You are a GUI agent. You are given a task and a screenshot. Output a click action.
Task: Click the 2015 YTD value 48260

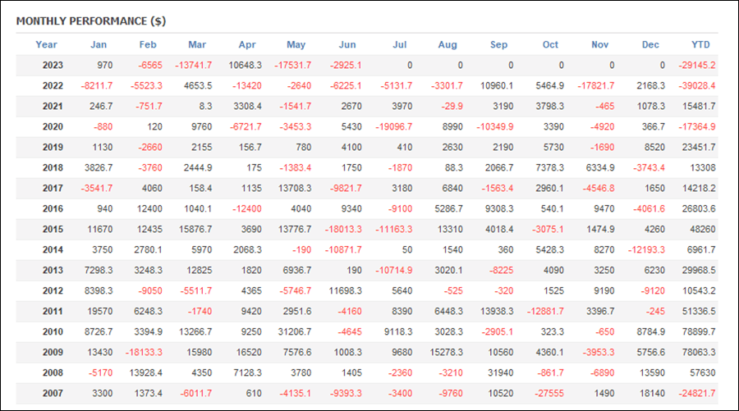coord(702,229)
